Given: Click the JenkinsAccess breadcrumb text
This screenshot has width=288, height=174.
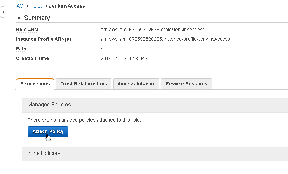Looking at the screenshot, I should (x=67, y=6).
